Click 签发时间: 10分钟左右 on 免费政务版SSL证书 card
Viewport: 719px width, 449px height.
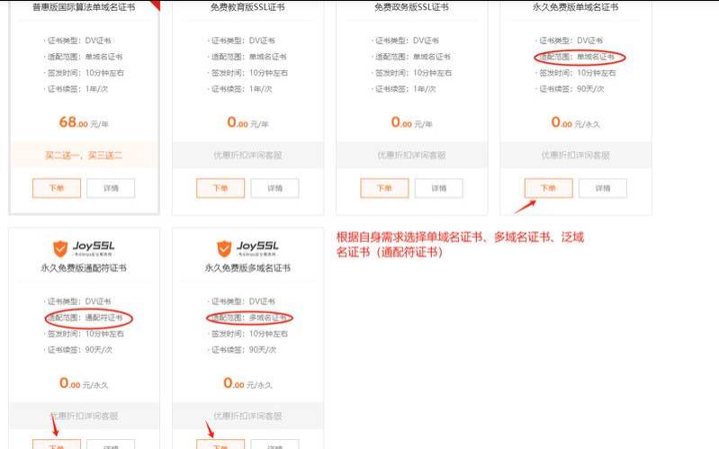click(413, 73)
